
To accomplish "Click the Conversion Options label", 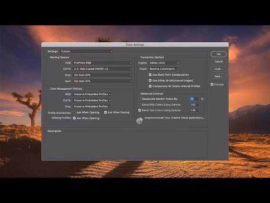I will point(152,58).
